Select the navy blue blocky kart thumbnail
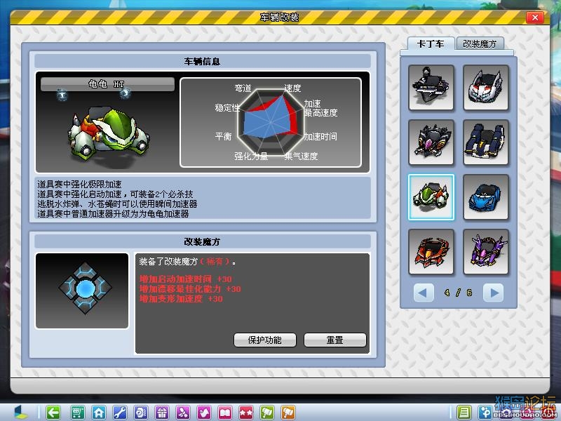Viewport: 561px width, 421px height. click(486, 142)
